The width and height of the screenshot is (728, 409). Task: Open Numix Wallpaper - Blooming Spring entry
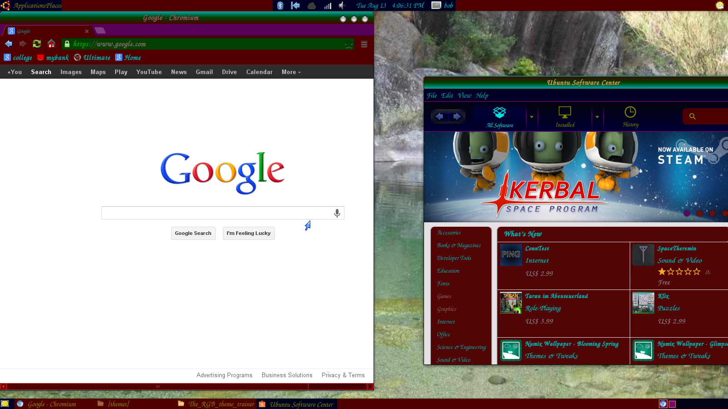click(563, 351)
